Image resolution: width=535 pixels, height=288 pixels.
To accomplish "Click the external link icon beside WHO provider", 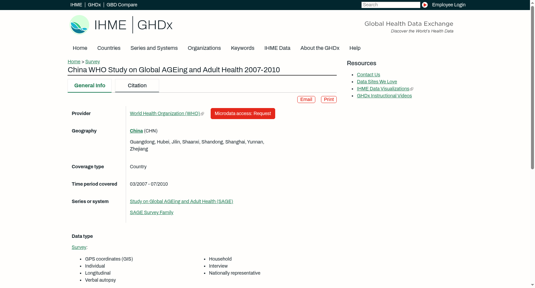I will coord(202,114).
